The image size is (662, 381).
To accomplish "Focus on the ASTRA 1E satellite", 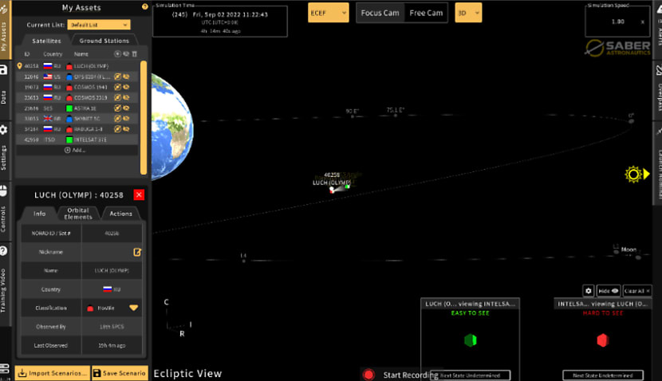I will click(x=117, y=108).
